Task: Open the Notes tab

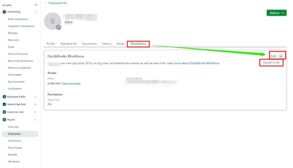Action: [121, 44]
